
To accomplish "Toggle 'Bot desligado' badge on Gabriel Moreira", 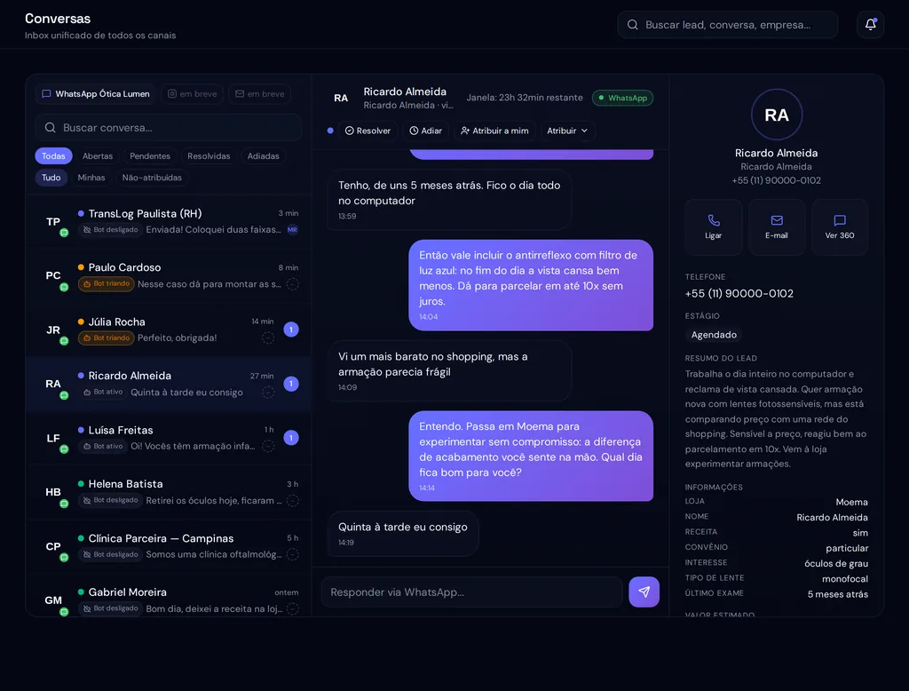I will coord(110,608).
